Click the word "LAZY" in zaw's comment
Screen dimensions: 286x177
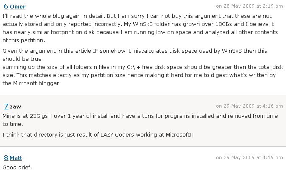coord(107,135)
